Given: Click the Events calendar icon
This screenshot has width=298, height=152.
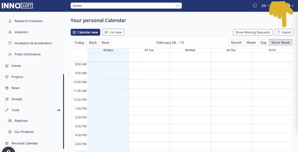Looking at the screenshot, I should point(7,66).
